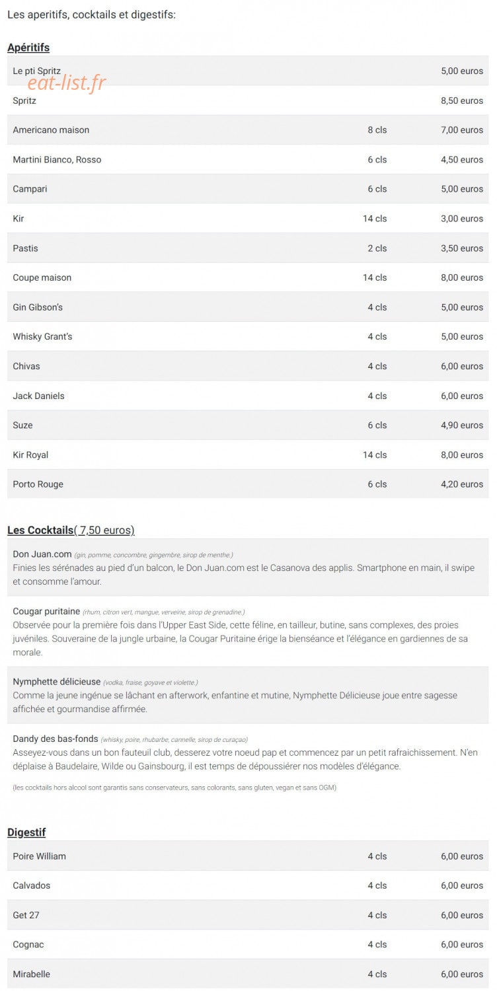
Task: Select the Kir Royal 8,00 euros price
Action: (x=462, y=455)
